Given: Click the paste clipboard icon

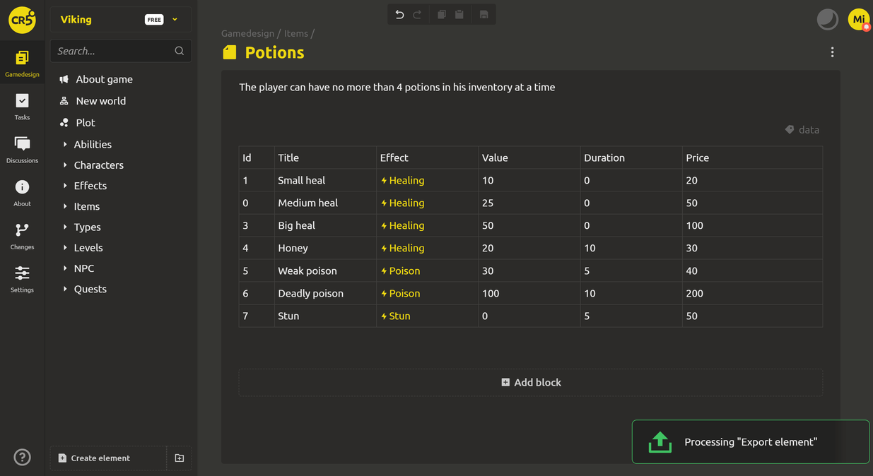Looking at the screenshot, I should 459,15.
